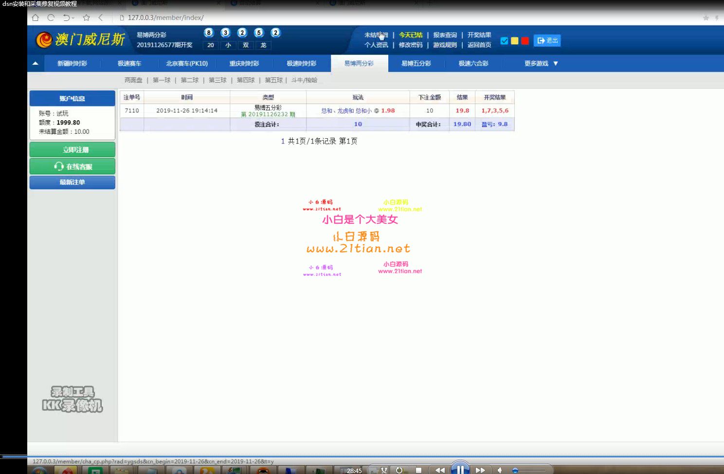Click the browser back arrow
The image size is (724, 474).
tap(101, 18)
